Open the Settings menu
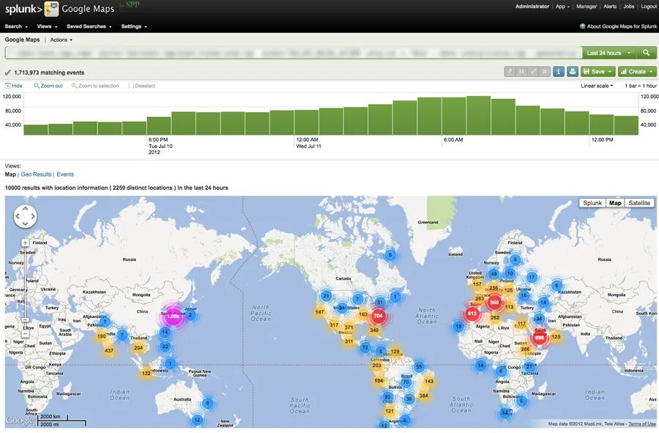 tap(134, 26)
